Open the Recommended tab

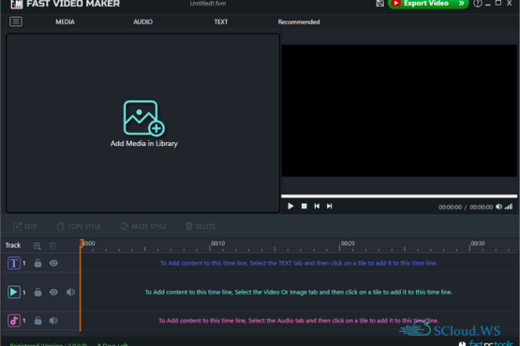[x=299, y=22]
